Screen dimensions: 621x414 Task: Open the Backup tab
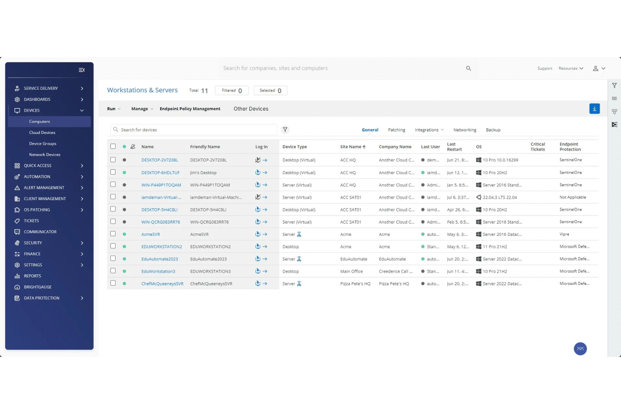pos(493,130)
